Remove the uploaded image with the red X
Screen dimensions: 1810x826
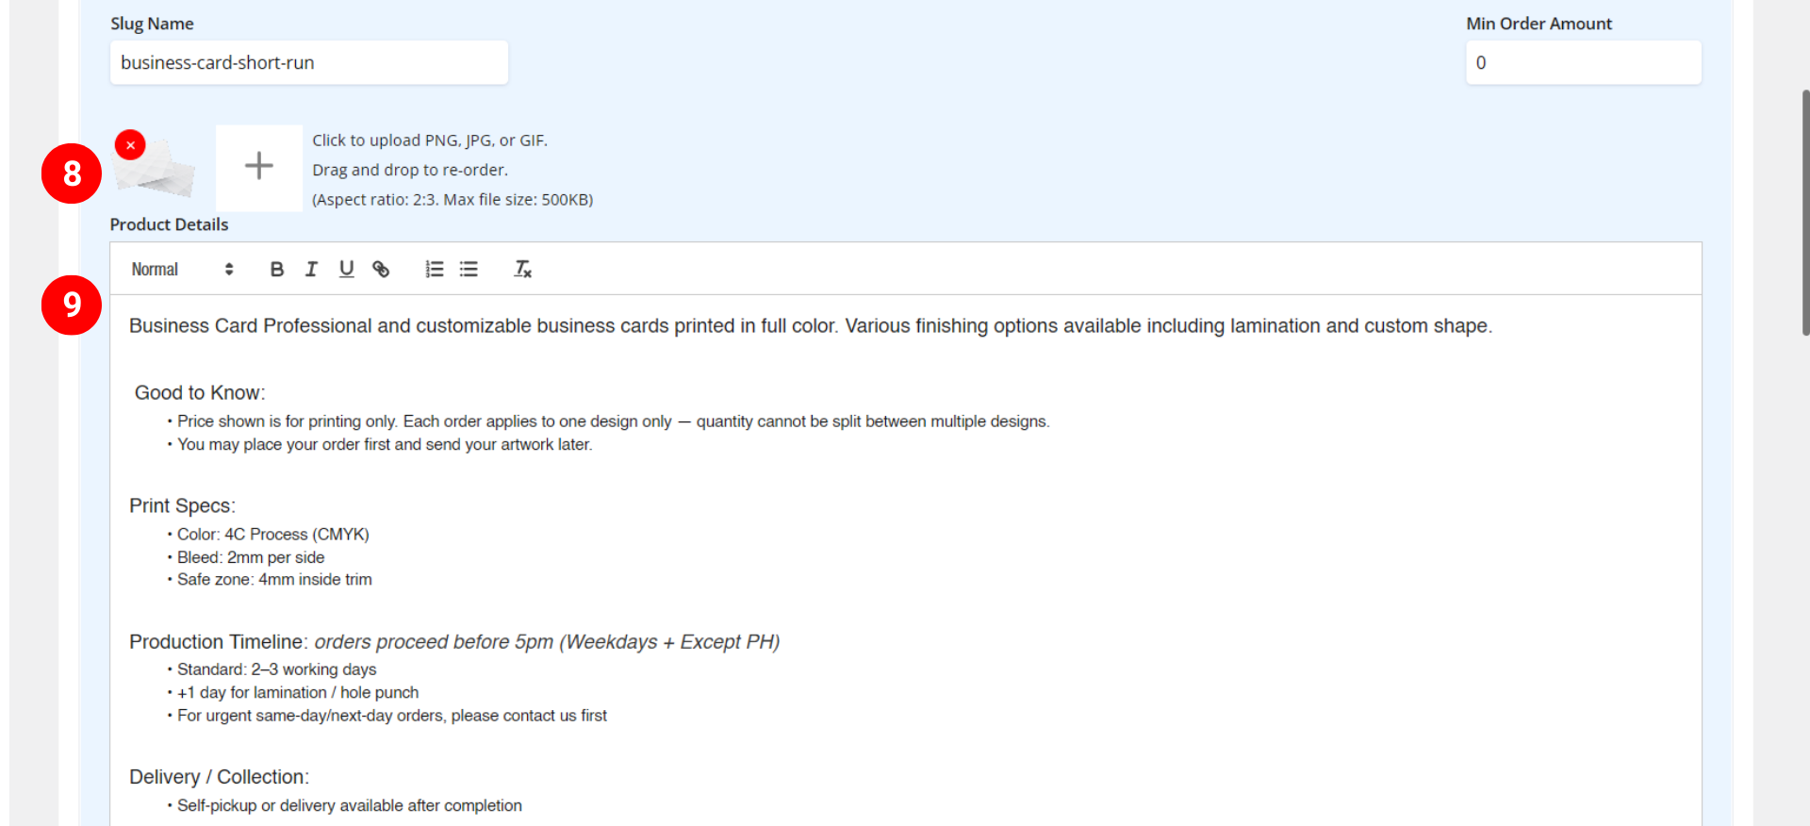click(x=130, y=145)
